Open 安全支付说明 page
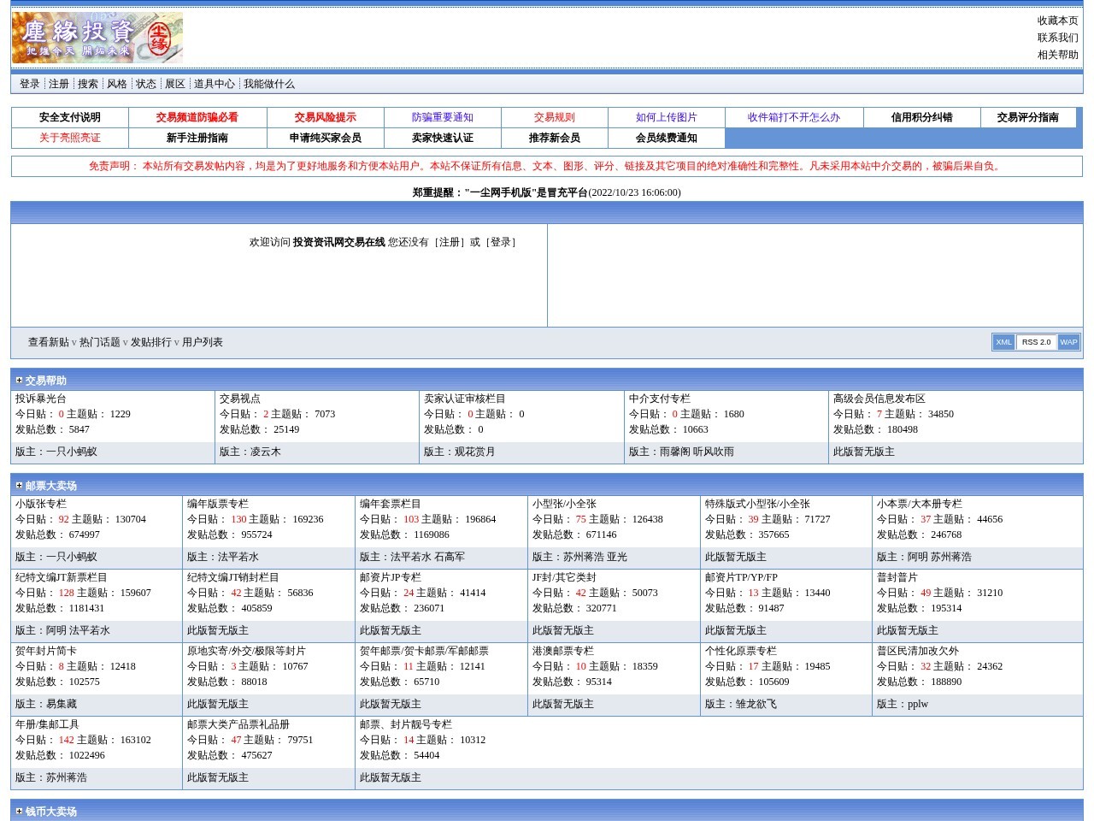 coord(70,117)
